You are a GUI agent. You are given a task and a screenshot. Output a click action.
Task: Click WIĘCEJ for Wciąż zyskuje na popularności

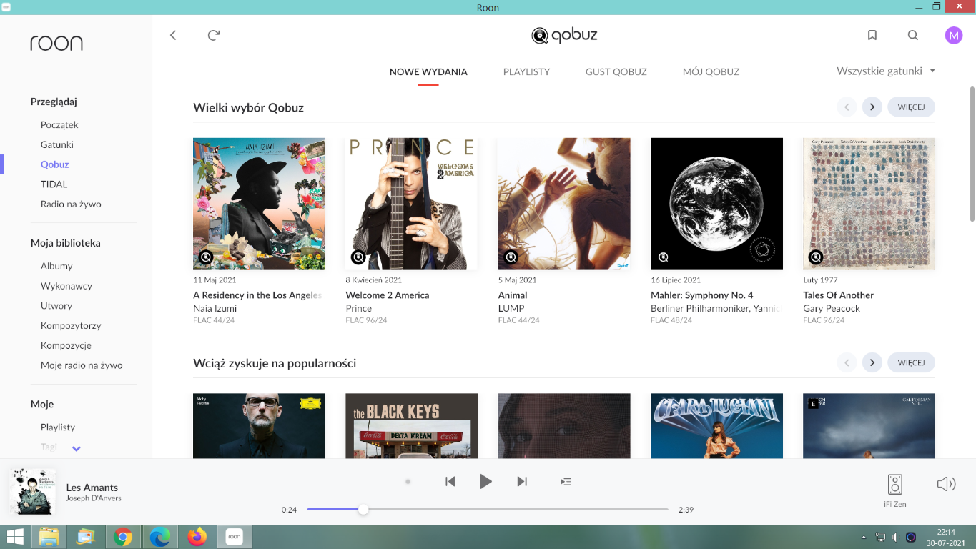pyautogui.click(x=911, y=362)
